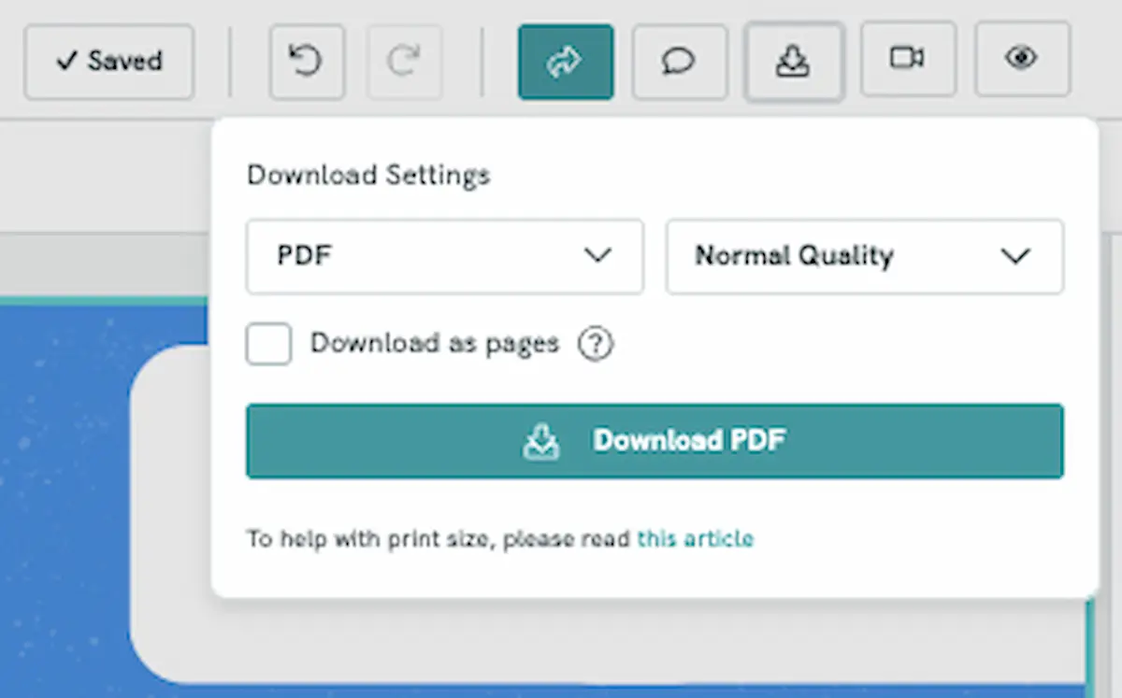Click the eye preview icon

(1022, 60)
